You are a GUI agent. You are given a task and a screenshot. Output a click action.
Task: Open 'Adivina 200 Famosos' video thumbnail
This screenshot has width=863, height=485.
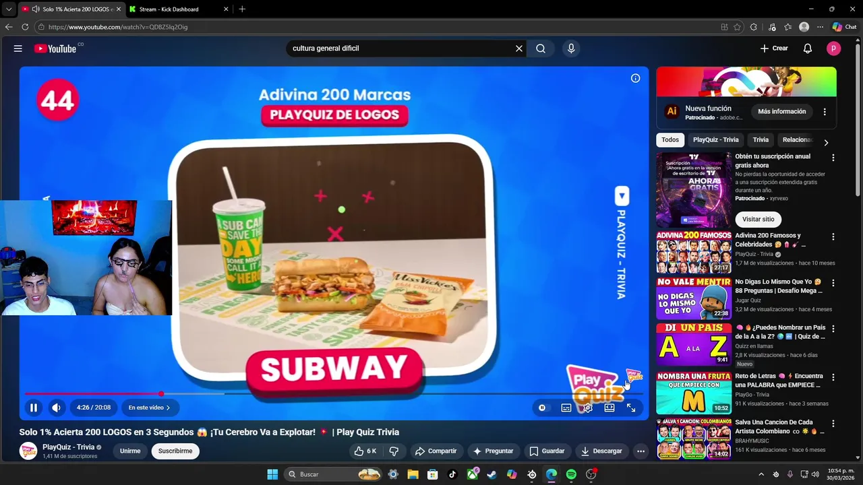pos(694,252)
